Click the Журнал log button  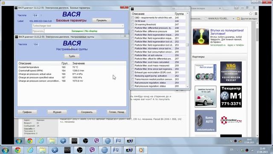(57, 112)
